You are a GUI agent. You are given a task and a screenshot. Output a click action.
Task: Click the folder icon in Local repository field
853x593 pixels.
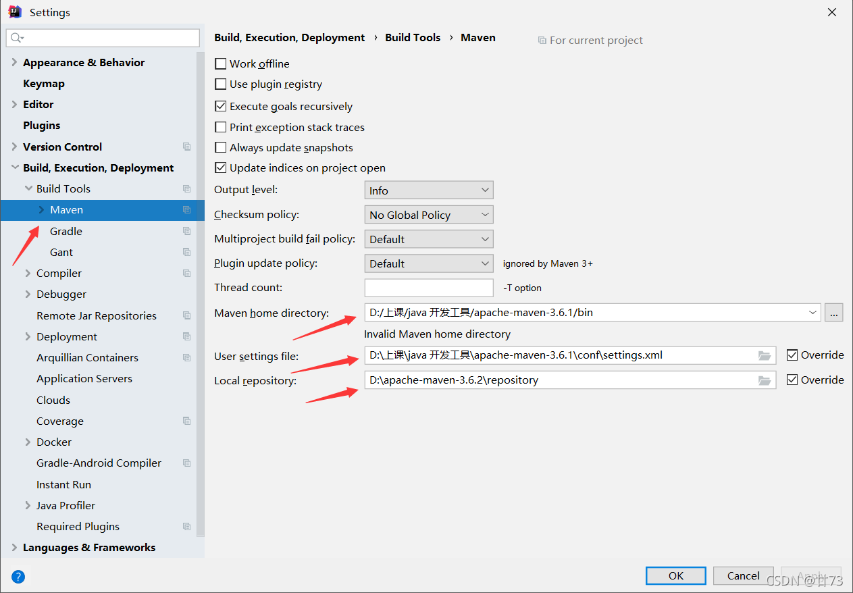765,380
